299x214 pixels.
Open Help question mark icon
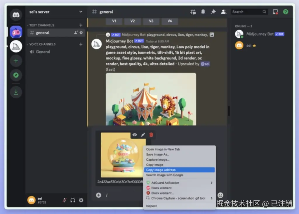coord(286,12)
